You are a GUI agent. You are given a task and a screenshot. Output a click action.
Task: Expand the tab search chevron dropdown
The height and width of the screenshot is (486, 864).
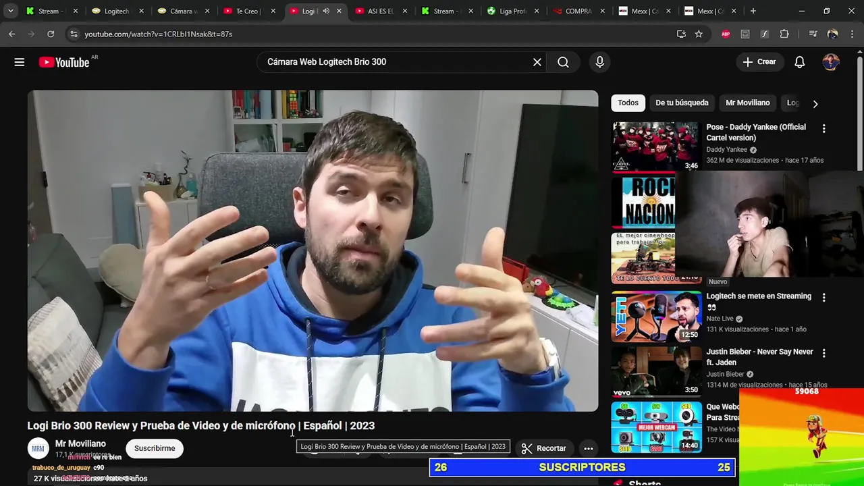[x=11, y=11]
